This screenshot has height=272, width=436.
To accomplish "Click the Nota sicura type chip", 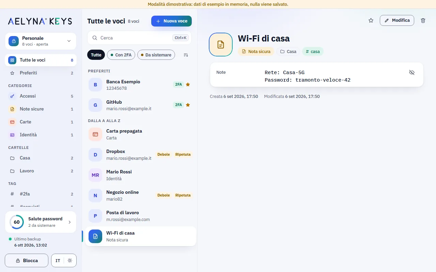I will 256,52.
